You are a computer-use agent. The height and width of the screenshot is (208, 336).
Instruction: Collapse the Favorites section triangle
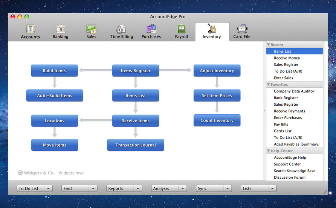268,84
